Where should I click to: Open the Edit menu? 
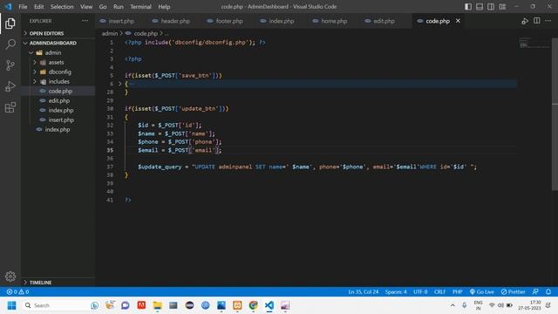(x=38, y=7)
